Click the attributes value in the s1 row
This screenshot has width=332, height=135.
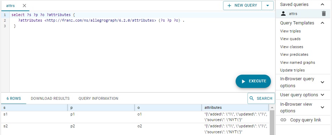(x=236, y=117)
